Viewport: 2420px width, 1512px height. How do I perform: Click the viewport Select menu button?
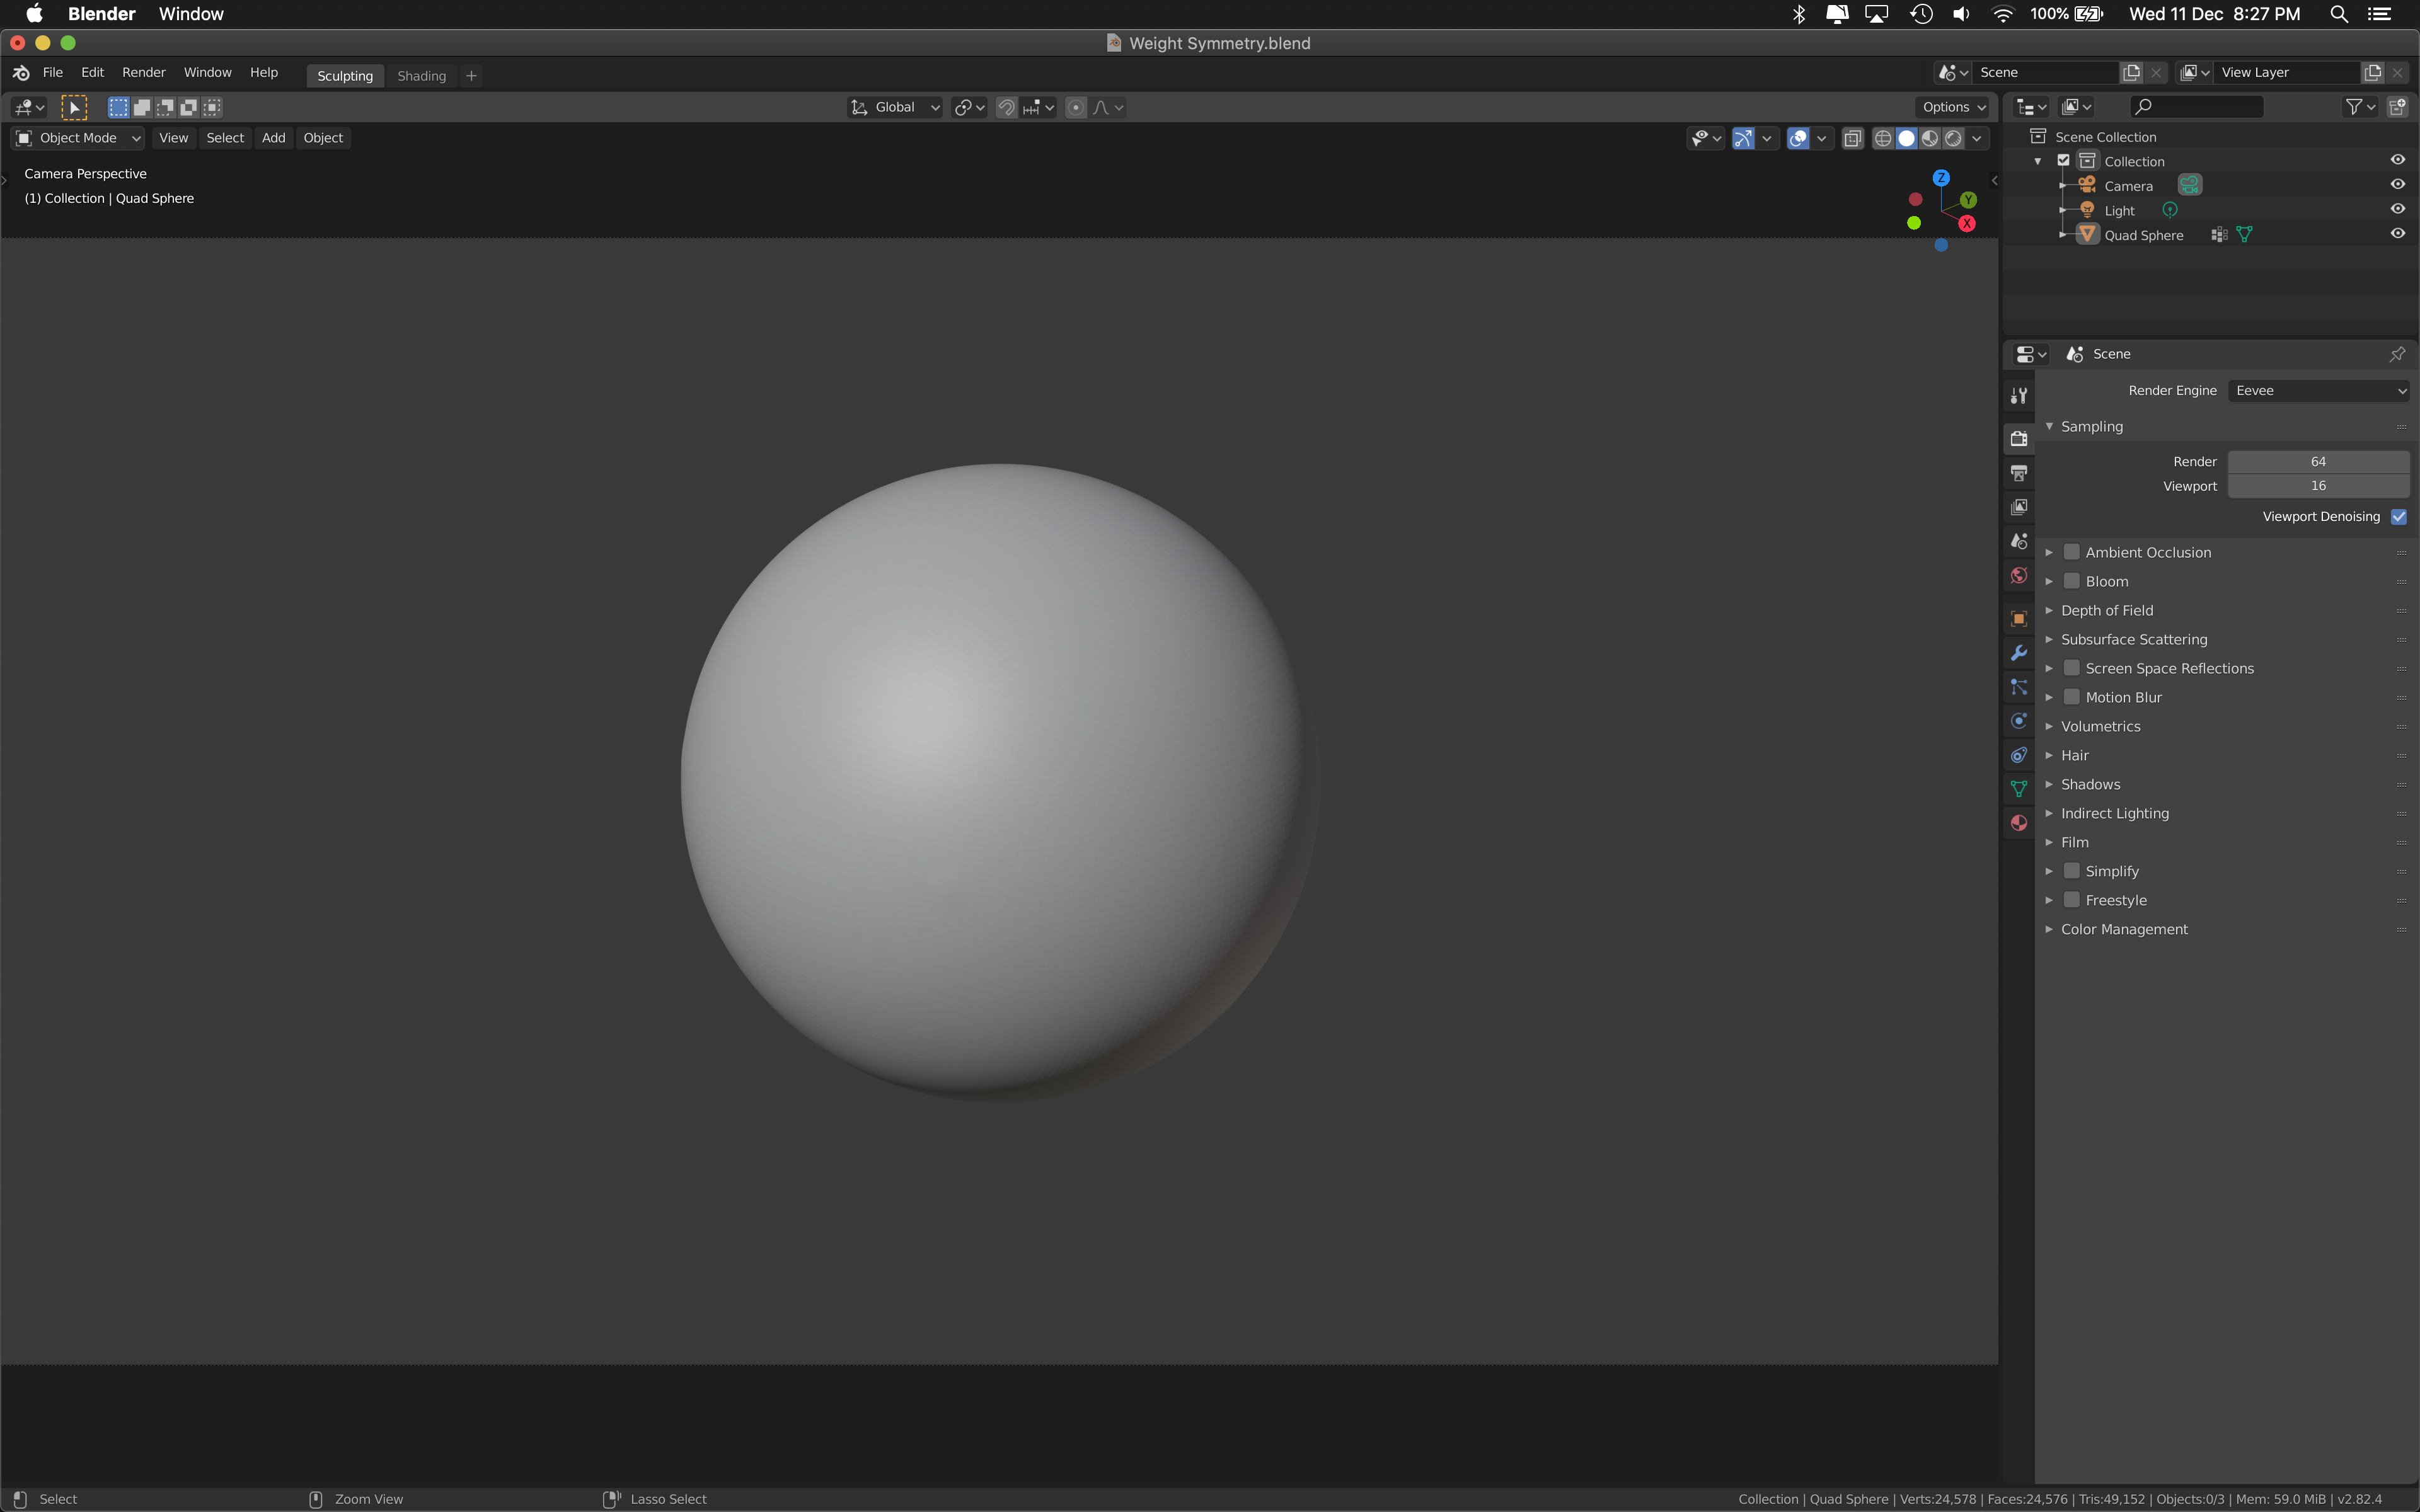(225, 138)
